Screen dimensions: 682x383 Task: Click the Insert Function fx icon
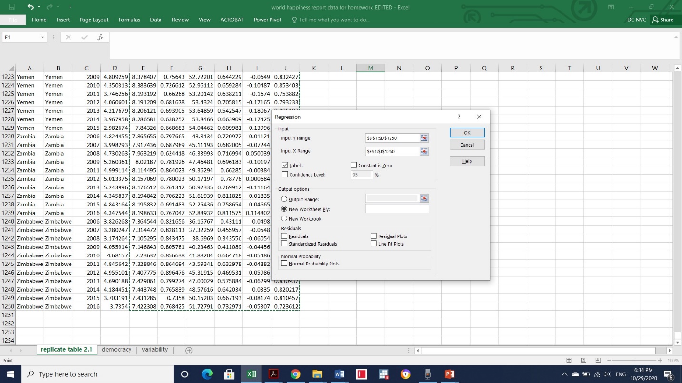100,37
